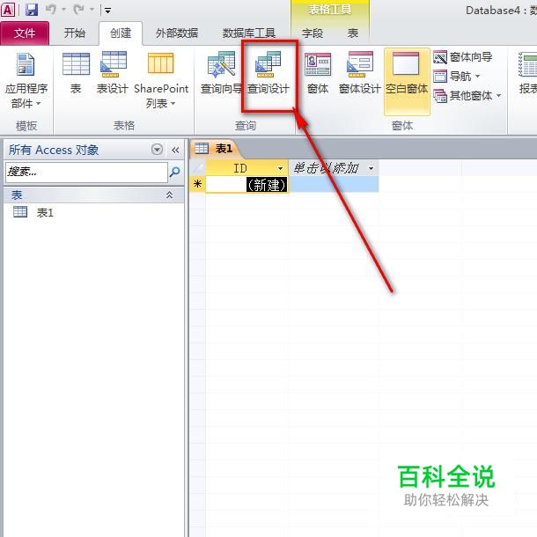Viewport: 537px width, 537px height.
Task: Open 窗体设计 form design
Action: (359, 72)
